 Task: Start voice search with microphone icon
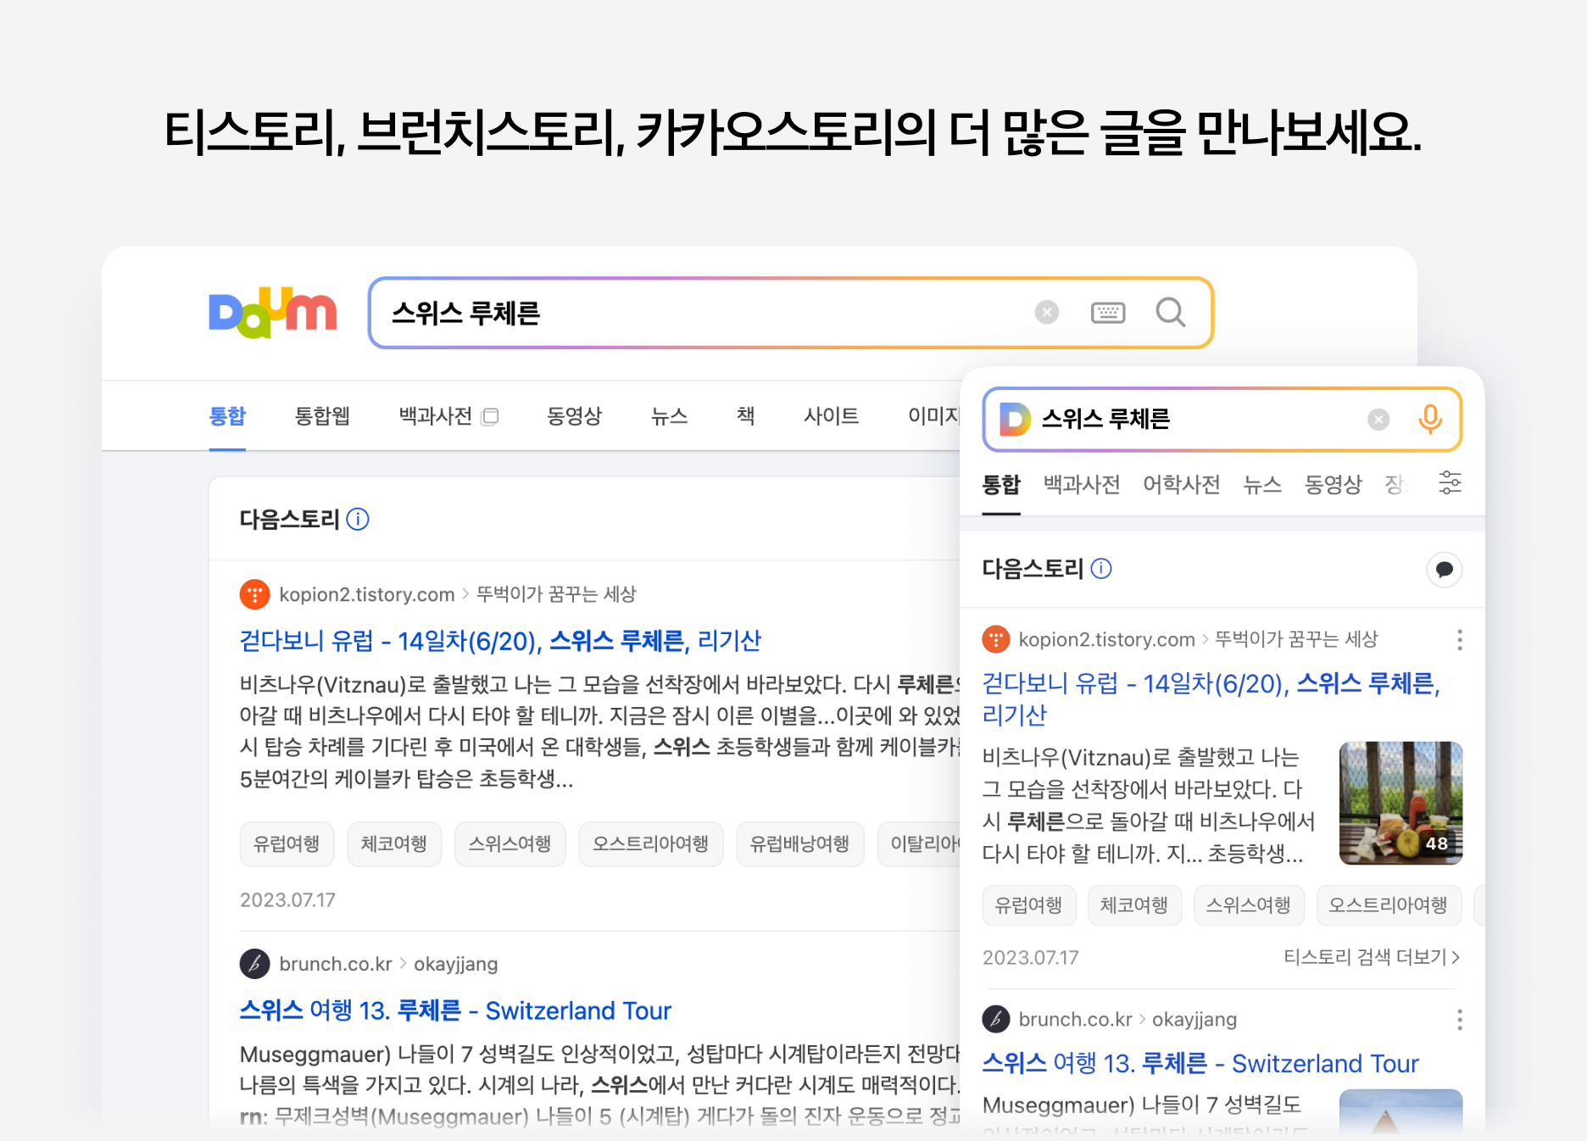click(x=1430, y=419)
